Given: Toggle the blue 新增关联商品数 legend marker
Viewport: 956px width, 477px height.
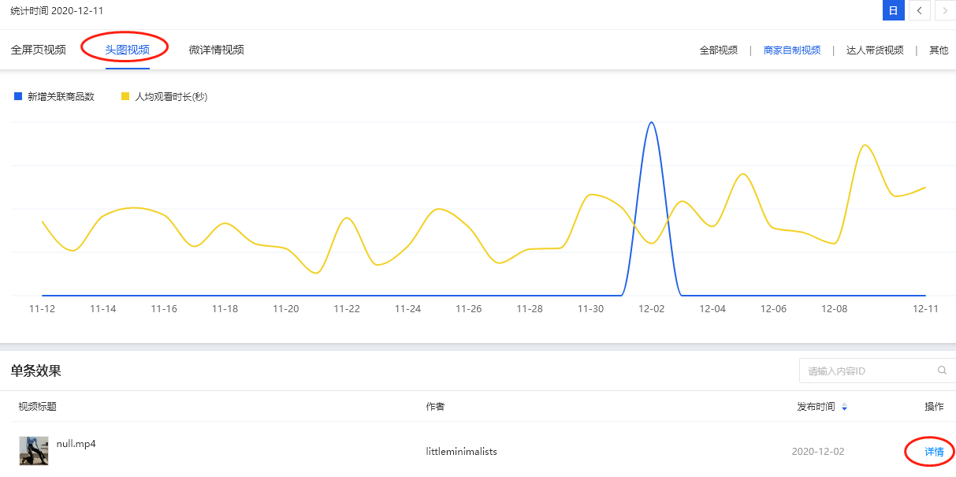Looking at the screenshot, I should pos(18,97).
